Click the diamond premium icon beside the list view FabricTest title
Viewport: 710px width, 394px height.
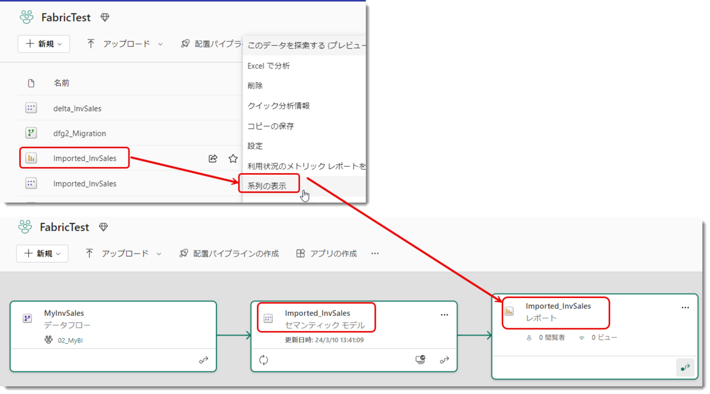tap(105, 18)
